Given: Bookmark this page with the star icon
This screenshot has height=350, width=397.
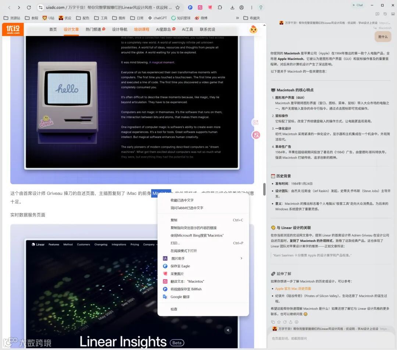Looking at the screenshot, I should point(178,8).
